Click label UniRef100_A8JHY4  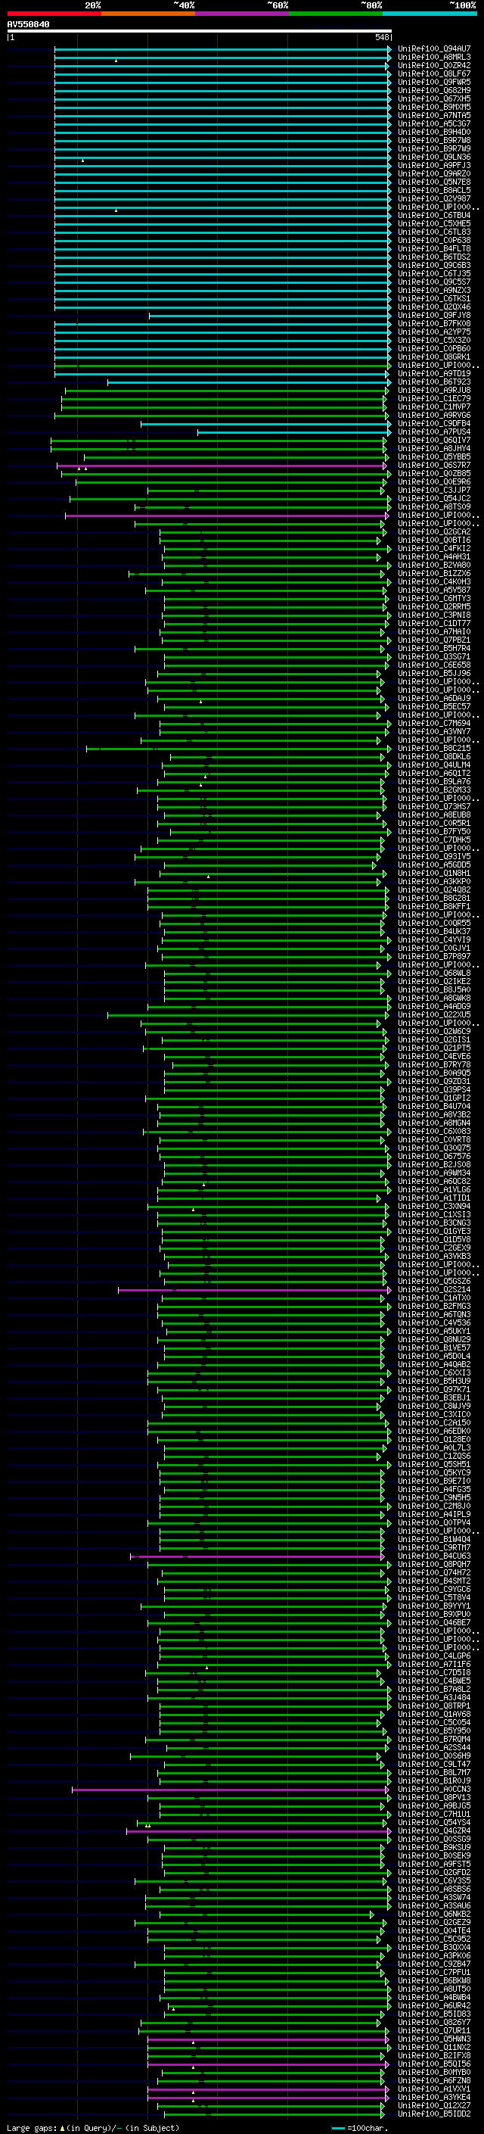[434, 448]
